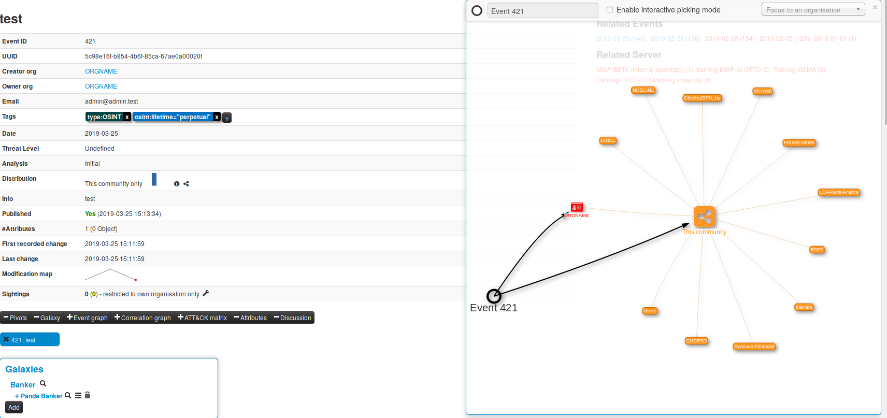Toggle the ATT&CK matrix tab
Image resolution: width=887 pixels, height=418 pixels.
pyautogui.click(x=202, y=318)
